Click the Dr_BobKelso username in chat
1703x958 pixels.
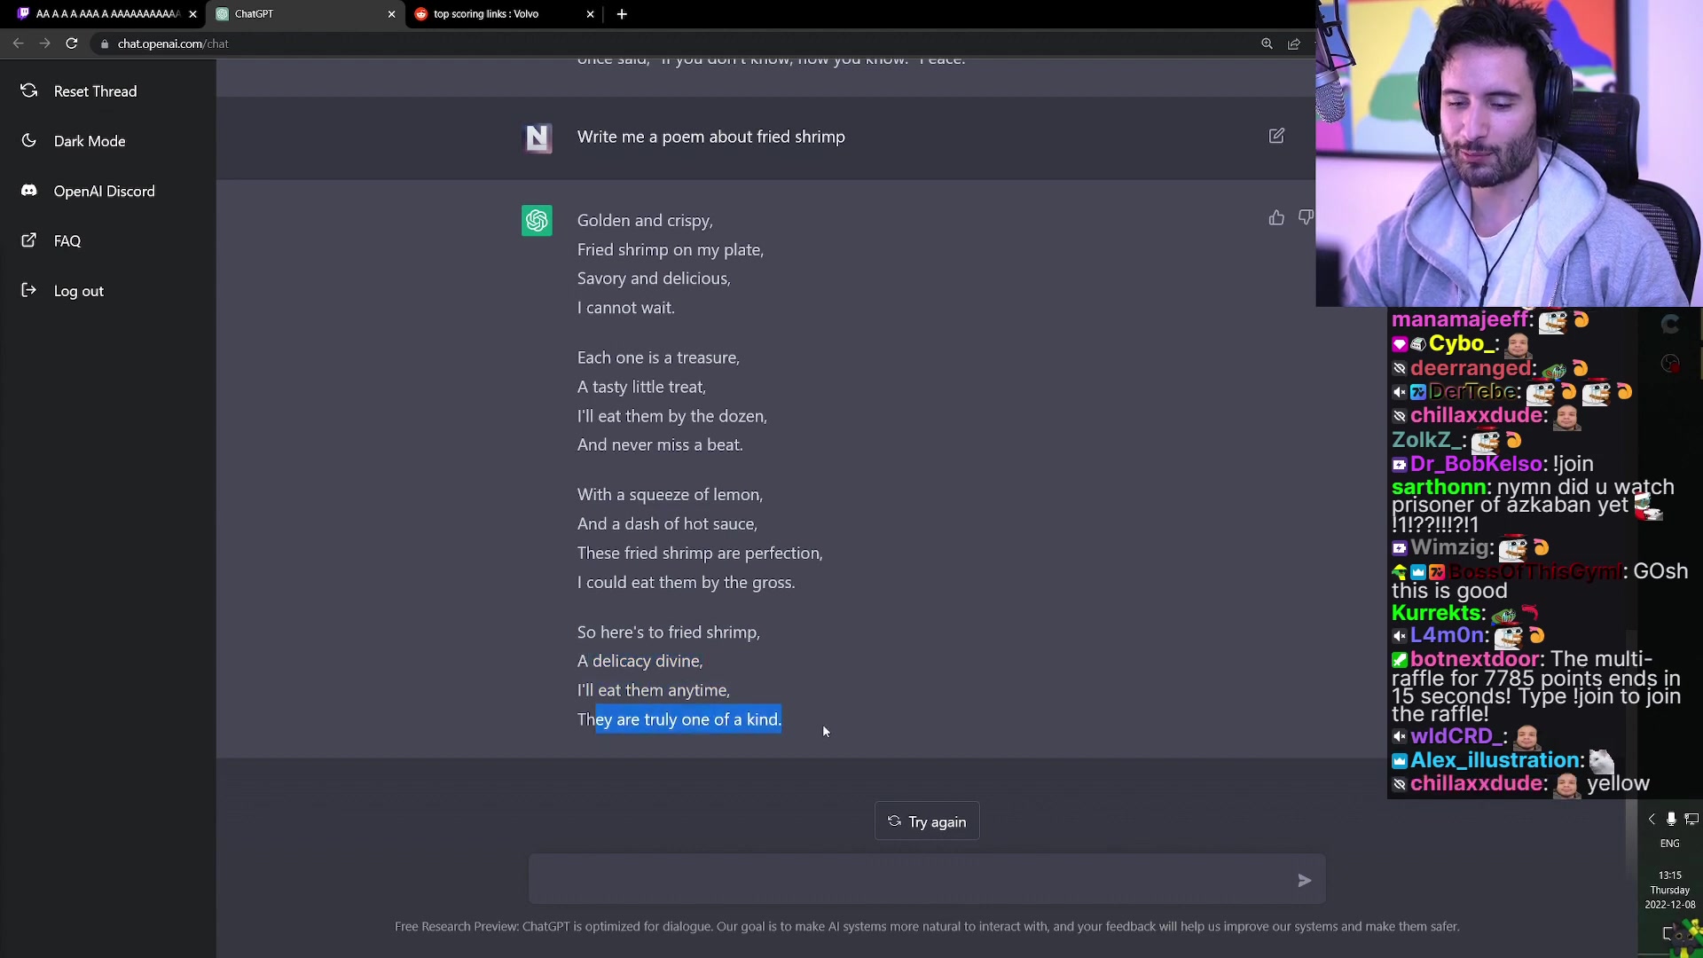point(1476,464)
